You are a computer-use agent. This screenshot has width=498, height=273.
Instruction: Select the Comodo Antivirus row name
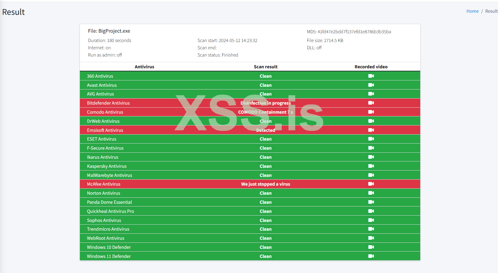[x=105, y=112]
